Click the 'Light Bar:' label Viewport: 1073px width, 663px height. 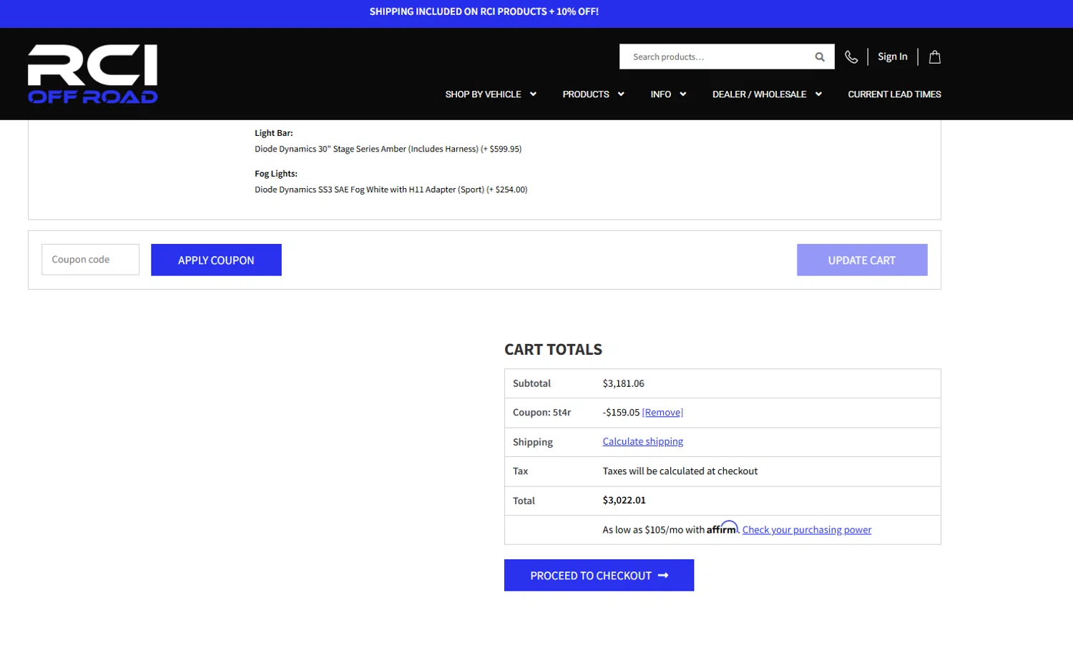pos(273,133)
